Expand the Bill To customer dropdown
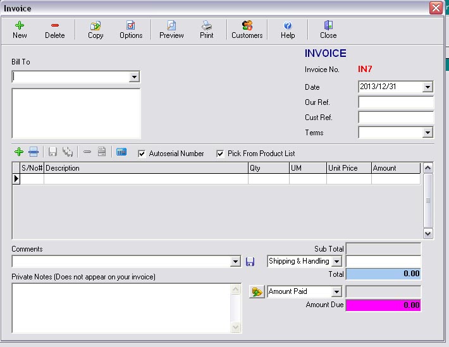The width and height of the screenshot is (449, 347). (x=133, y=77)
